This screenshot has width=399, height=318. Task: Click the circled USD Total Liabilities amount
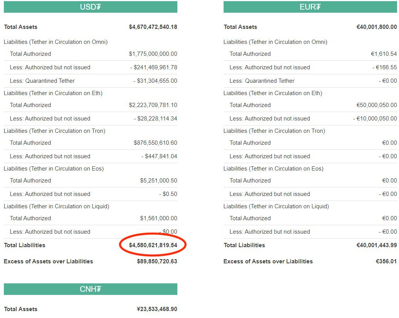coord(153,245)
